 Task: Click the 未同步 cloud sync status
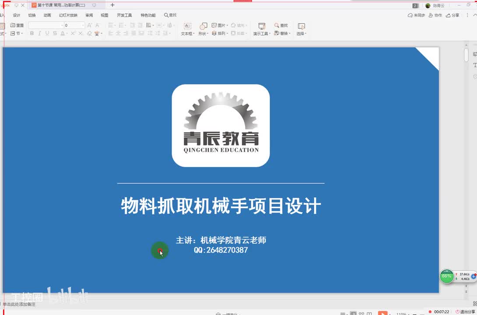(416, 15)
